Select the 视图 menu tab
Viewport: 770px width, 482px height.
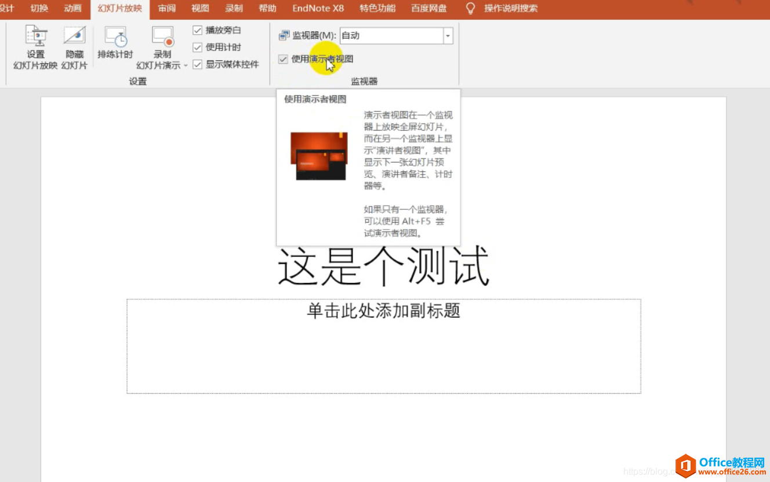(x=199, y=8)
